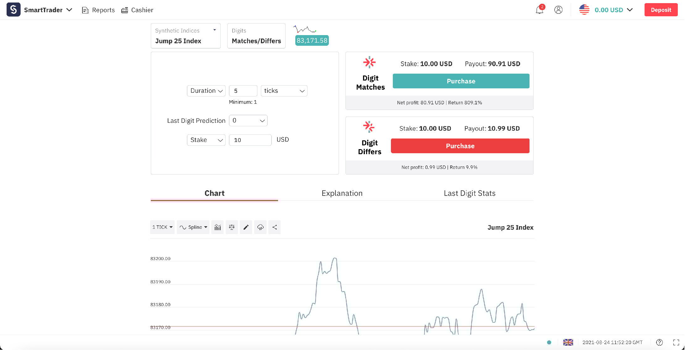Click the download chart data icon
Screen dimensions: 685x350
pyautogui.click(x=260, y=227)
